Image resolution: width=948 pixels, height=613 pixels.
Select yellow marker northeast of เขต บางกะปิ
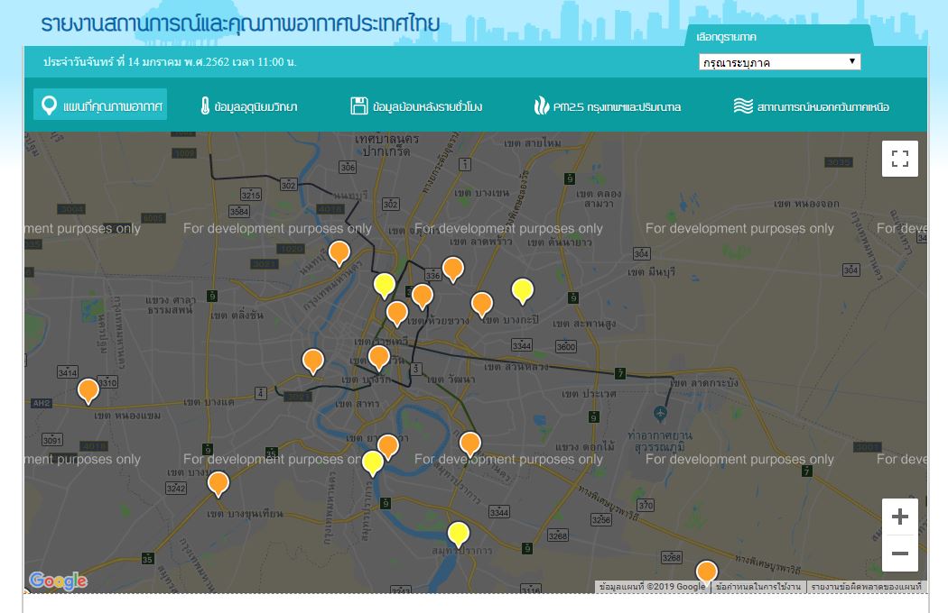523,291
